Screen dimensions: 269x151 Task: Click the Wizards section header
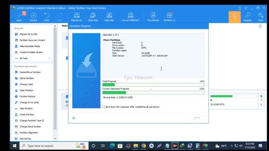[x=18, y=28]
